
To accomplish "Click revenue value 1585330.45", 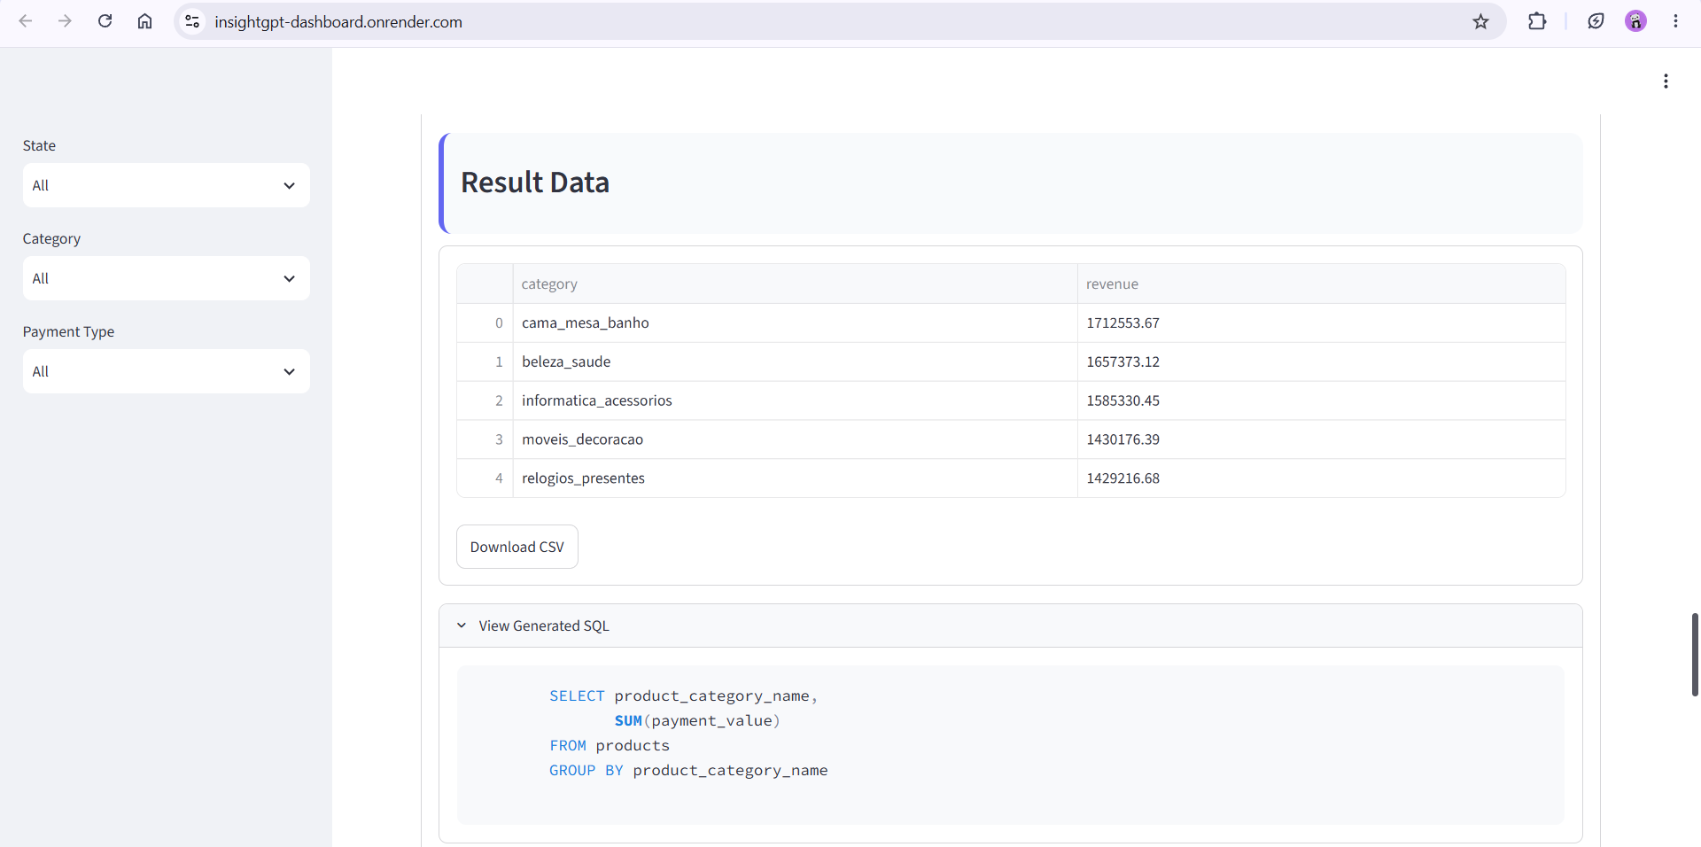I will (1321, 400).
